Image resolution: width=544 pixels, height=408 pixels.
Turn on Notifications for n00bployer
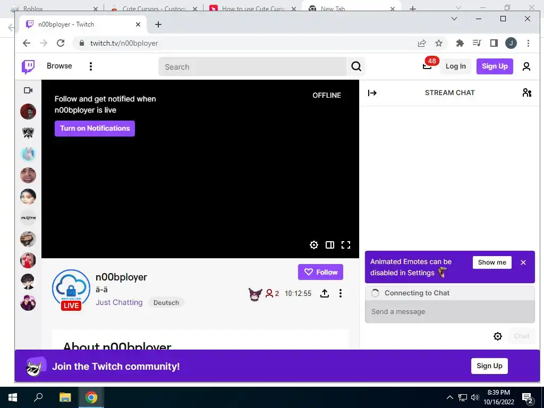(x=95, y=129)
